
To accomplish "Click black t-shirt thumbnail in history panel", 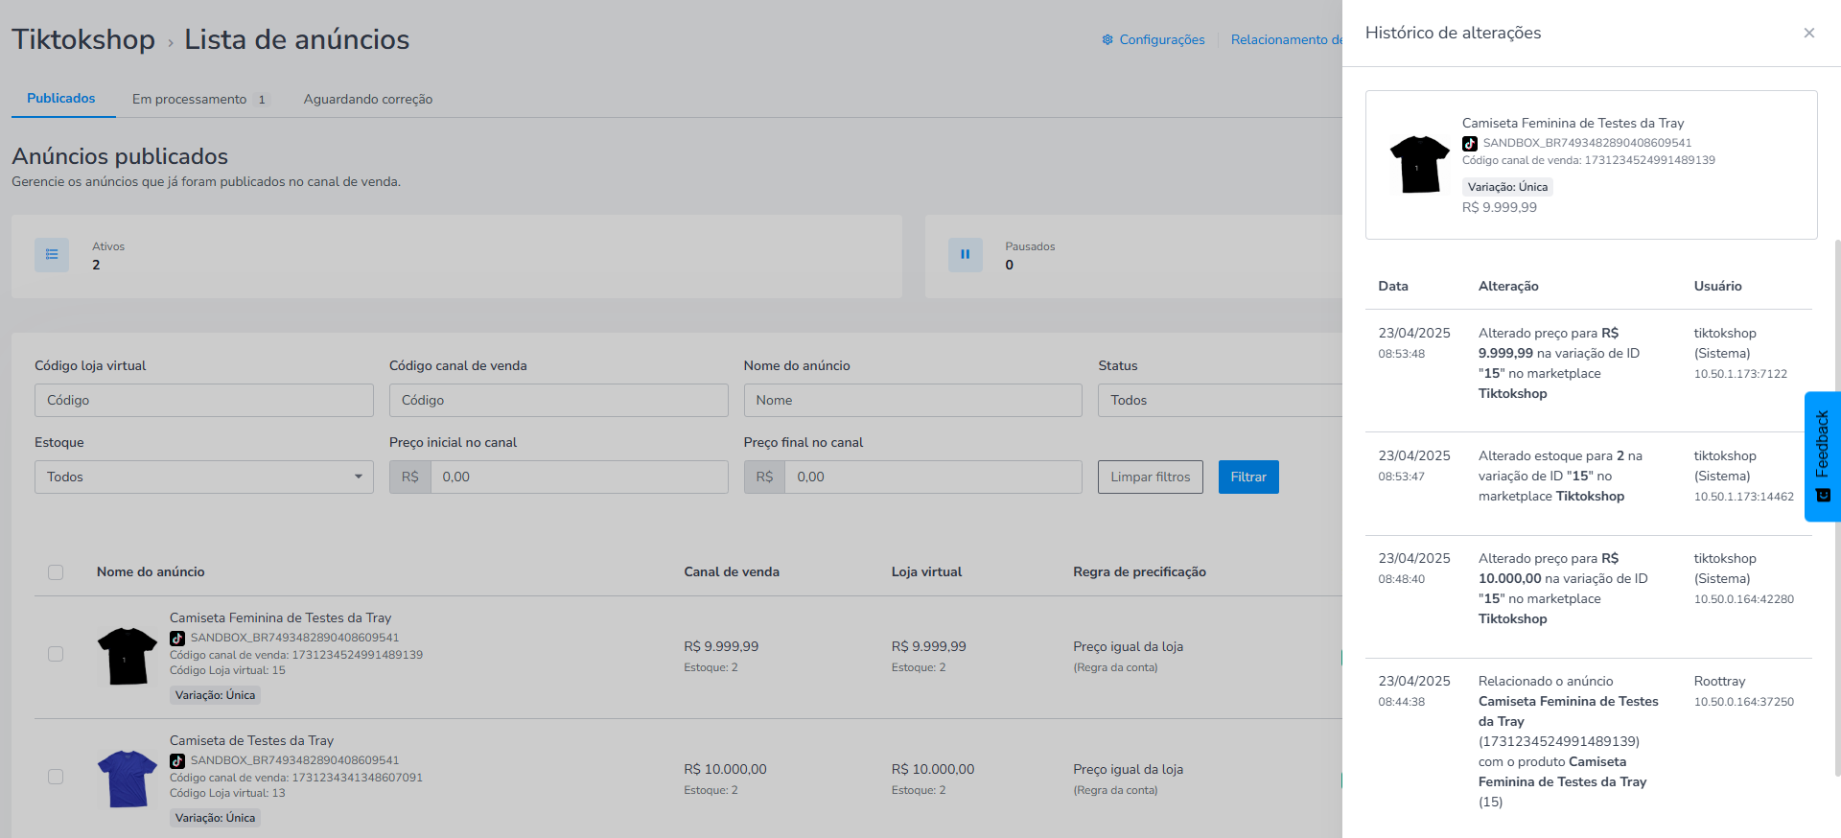I will pos(1420,164).
